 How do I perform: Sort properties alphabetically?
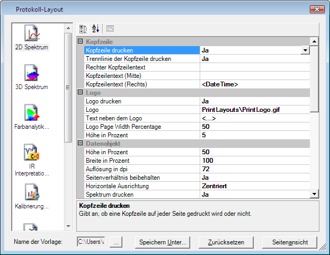coord(96,29)
